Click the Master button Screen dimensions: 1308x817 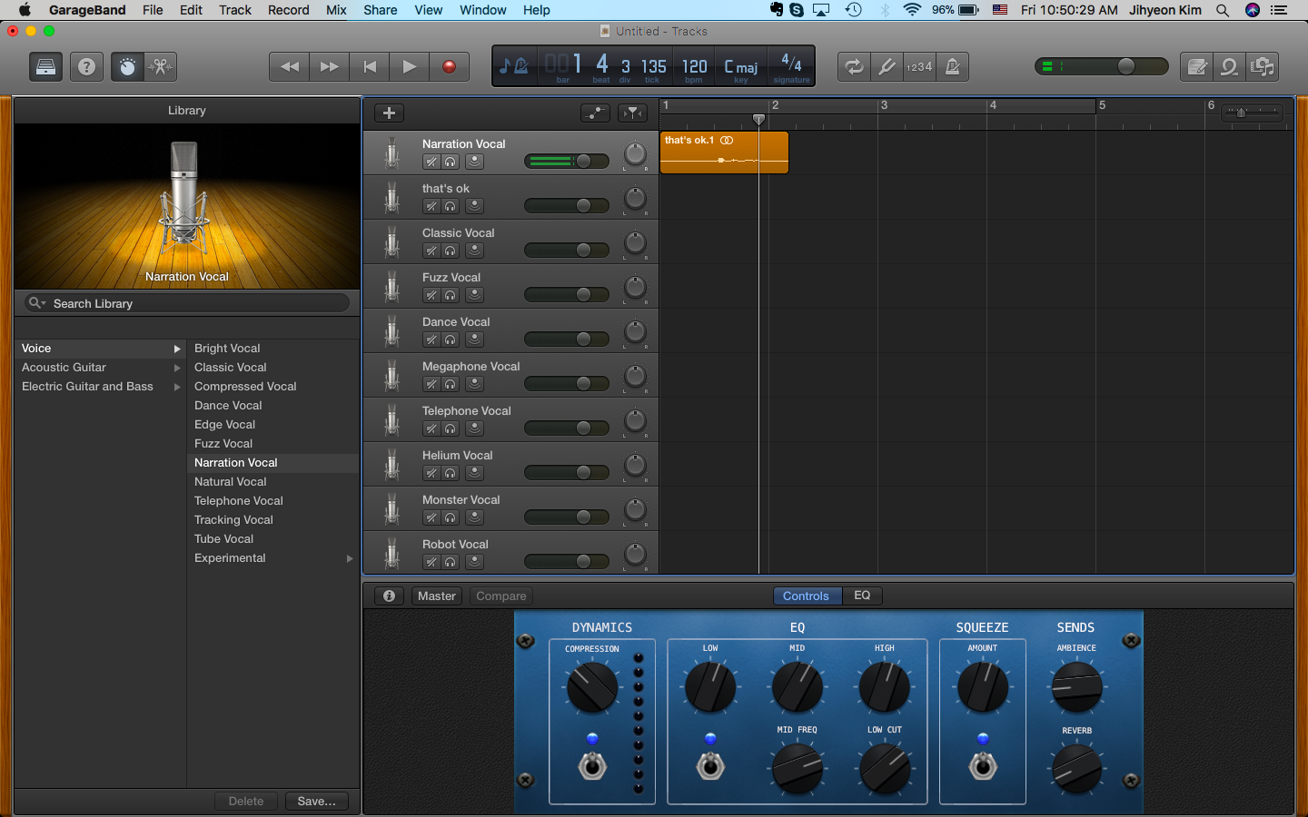[437, 596]
